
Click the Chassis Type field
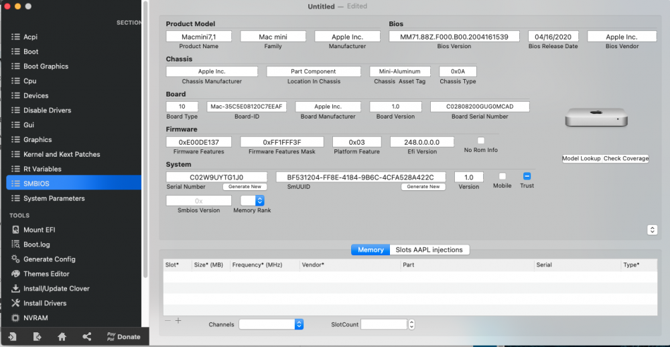(458, 72)
